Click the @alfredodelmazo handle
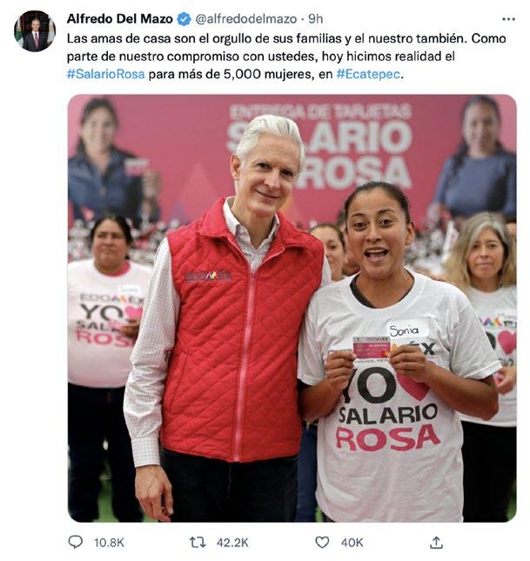530x561 pixels. (x=246, y=19)
